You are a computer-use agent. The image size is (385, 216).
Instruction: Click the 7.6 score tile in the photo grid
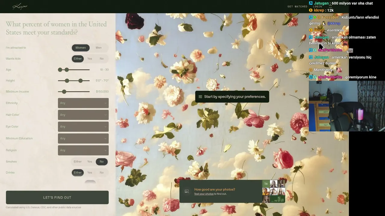(x=266, y=184)
